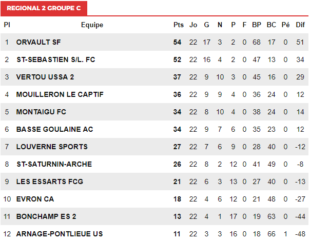Open the BASSE GOULAINE AC team
This screenshot has width=310, height=242.
point(54,129)
